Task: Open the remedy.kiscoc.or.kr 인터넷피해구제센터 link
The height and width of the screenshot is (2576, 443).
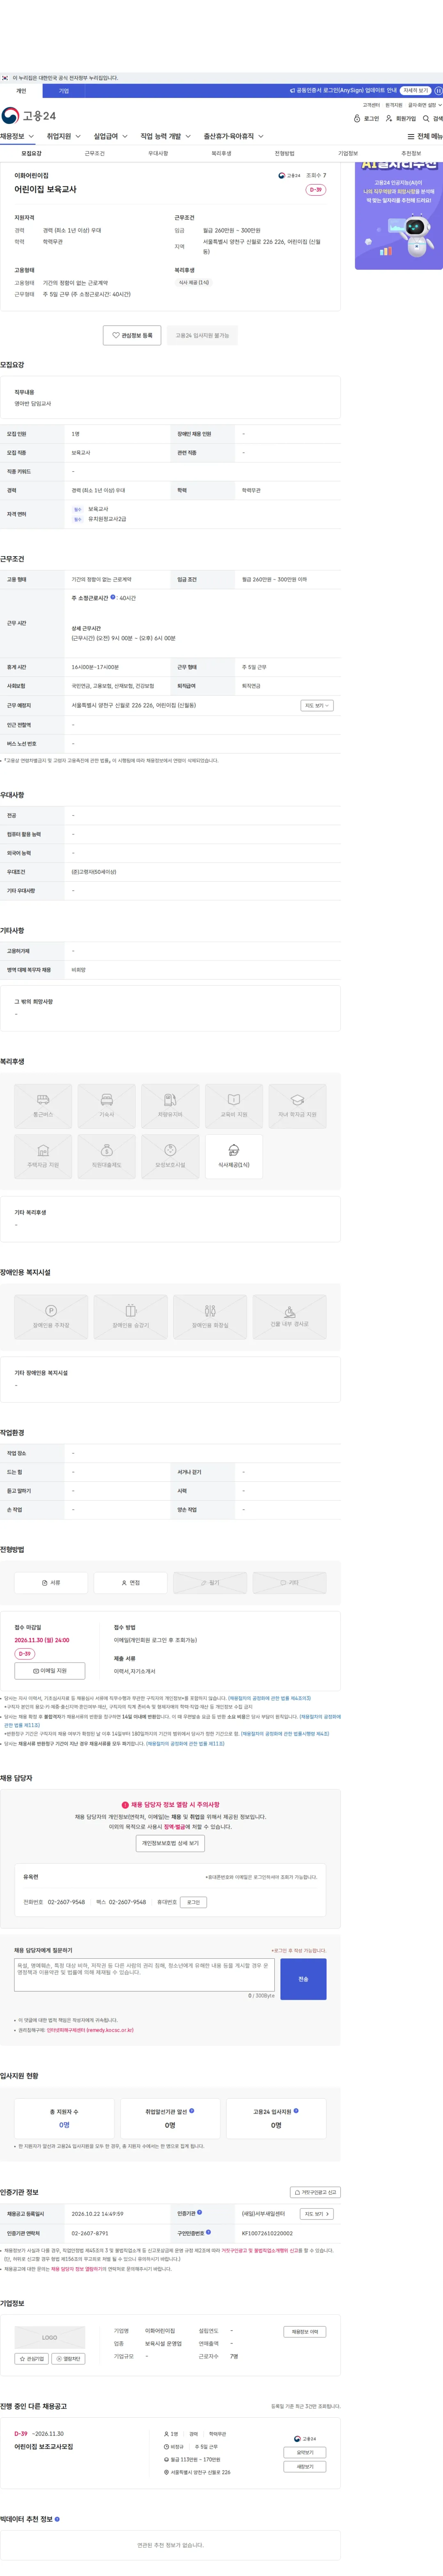Action: tap(90, 2030)
